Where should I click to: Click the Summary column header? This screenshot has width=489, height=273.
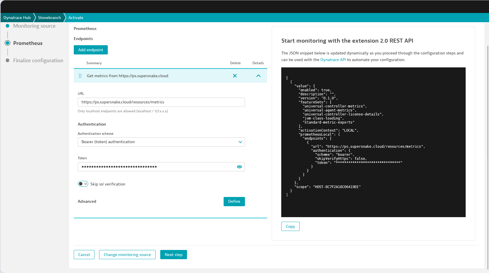point(94,63)
